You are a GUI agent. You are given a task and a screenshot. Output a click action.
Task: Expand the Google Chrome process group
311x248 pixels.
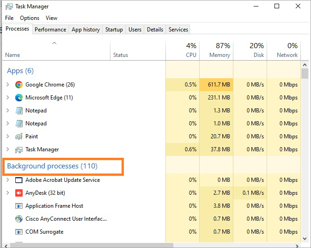(x=7, y=85)
